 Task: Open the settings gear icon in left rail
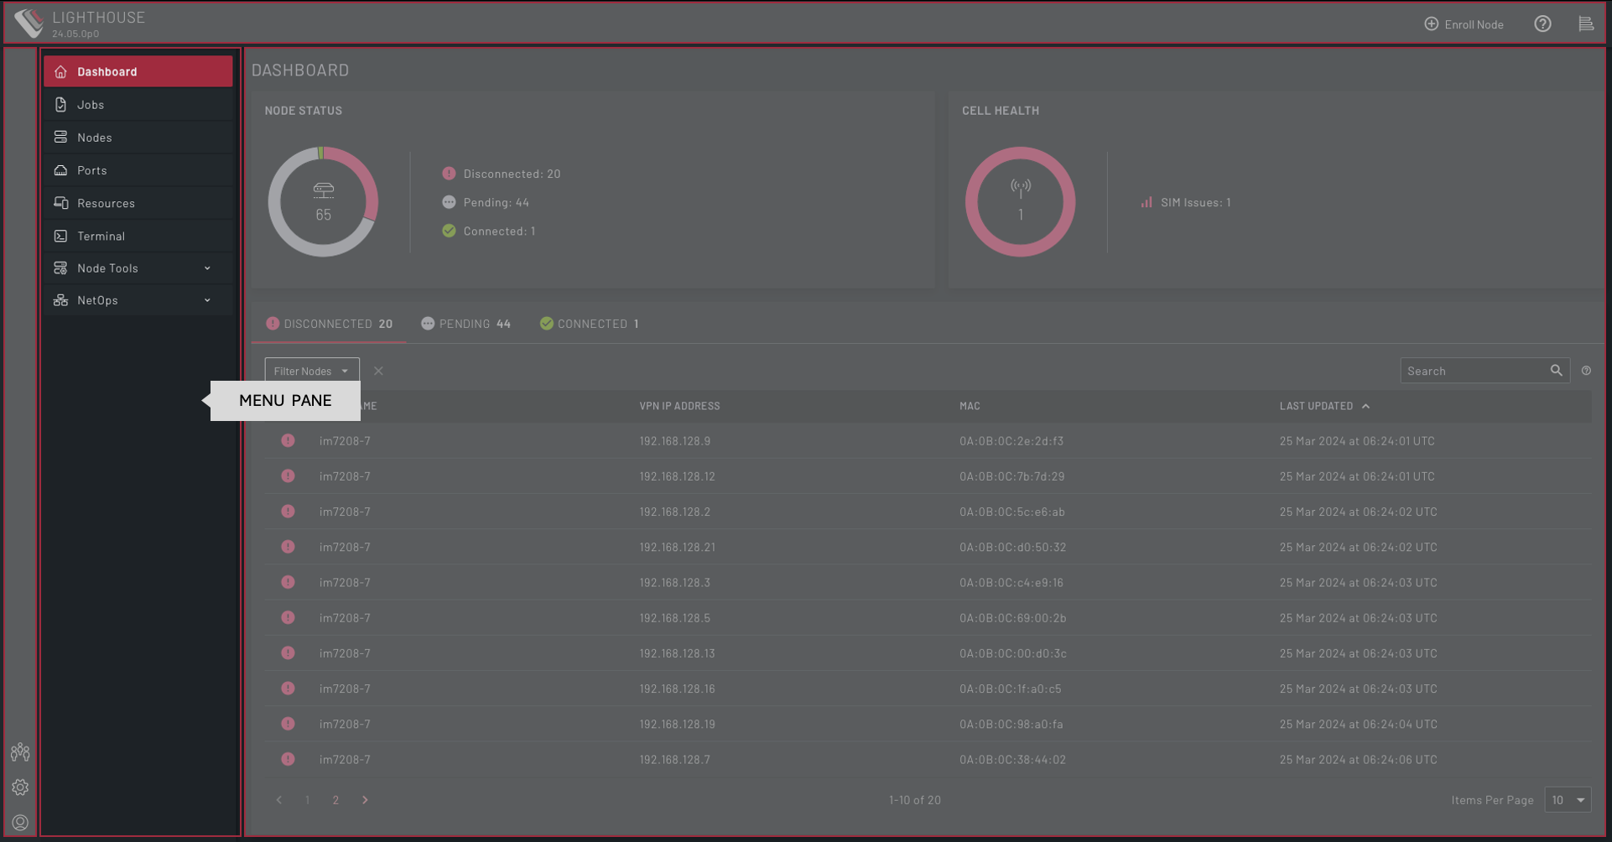tap(20, 787)
